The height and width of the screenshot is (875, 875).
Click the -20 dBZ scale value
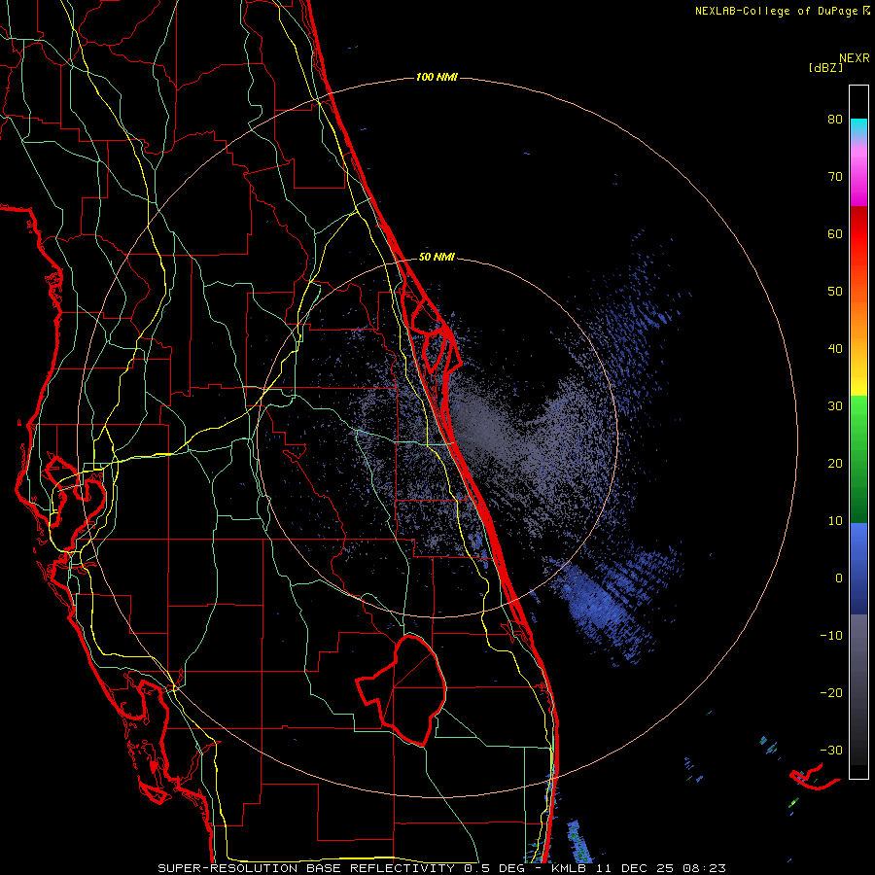click(831, 692)
